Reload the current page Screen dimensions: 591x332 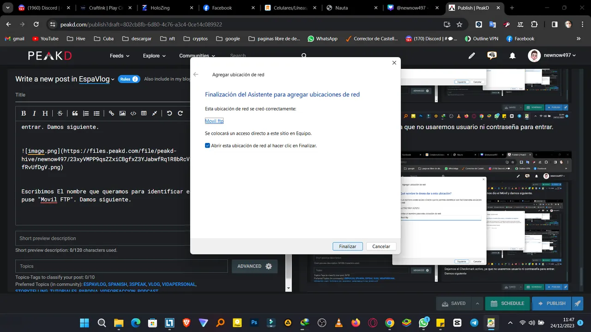pos(36,24)
